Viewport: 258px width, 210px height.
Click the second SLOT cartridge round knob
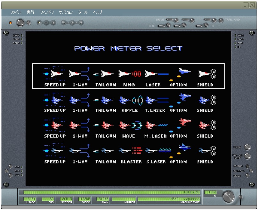coord(184,25)
